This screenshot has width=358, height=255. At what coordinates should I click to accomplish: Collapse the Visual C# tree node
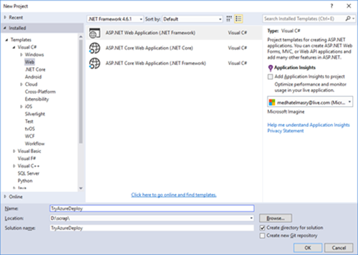(14, 47)
